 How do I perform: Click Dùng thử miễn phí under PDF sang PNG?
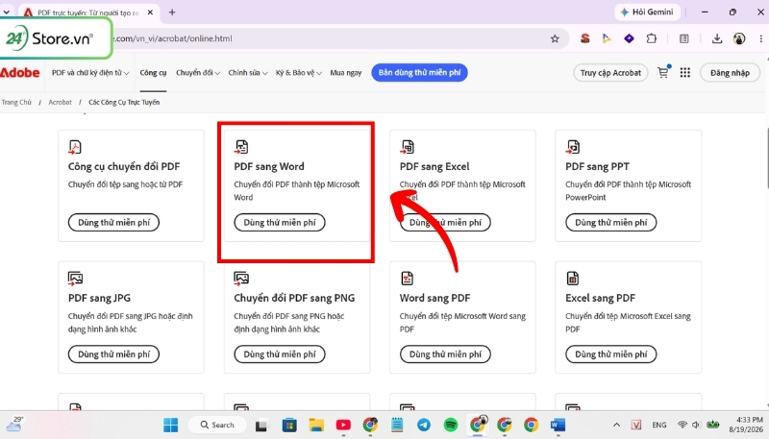click(280, 354)
